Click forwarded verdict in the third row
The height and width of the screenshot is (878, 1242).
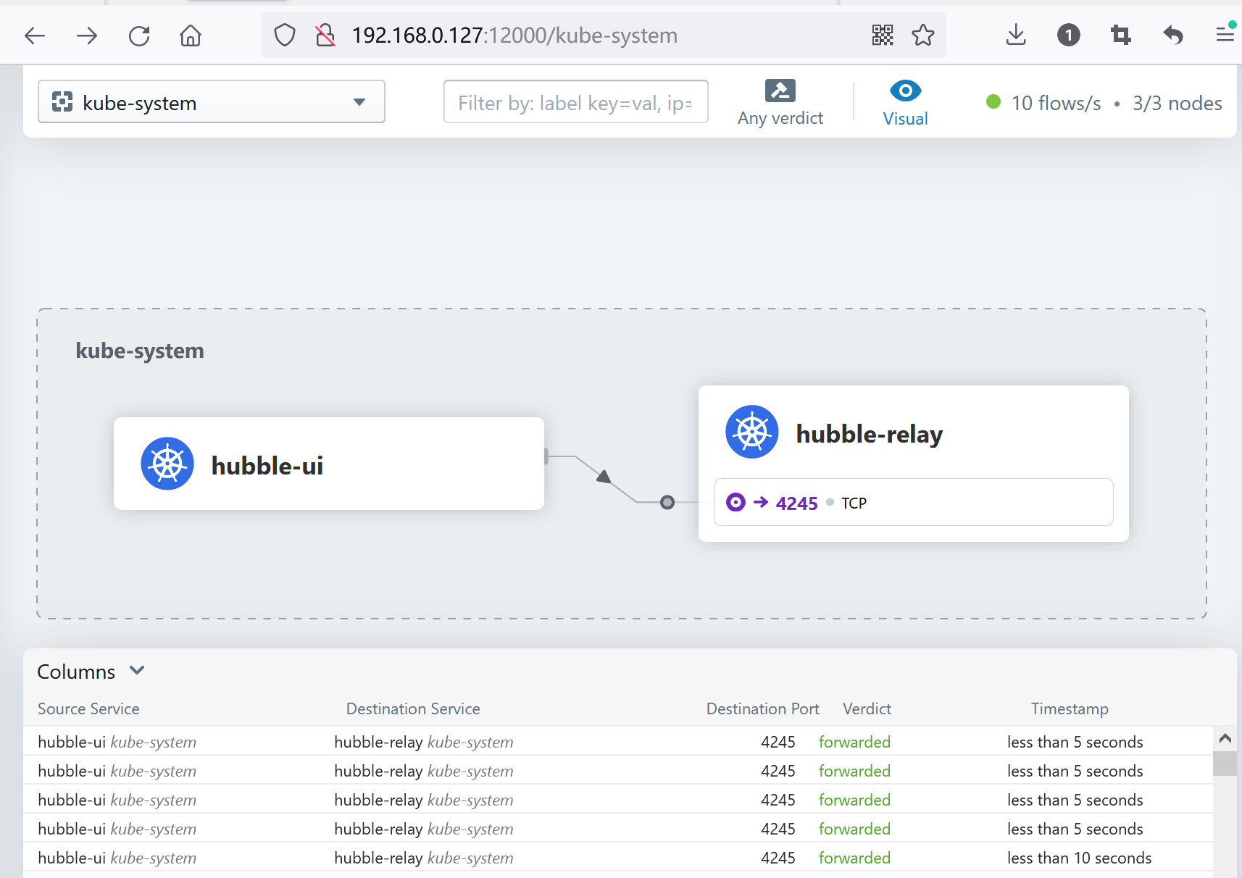tap(854, 800)
